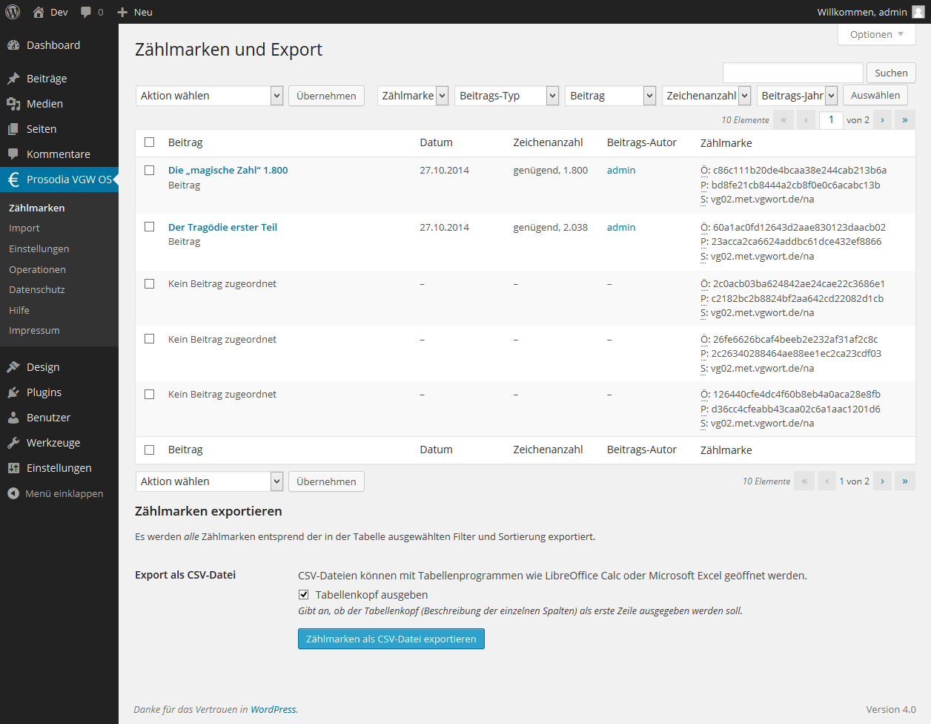Open the post Die magische Zahl 1.800

228,170
